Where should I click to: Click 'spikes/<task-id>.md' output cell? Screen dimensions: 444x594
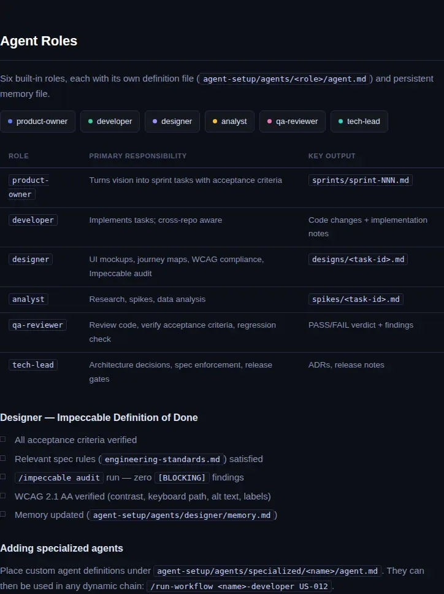(x=356, y=299)
